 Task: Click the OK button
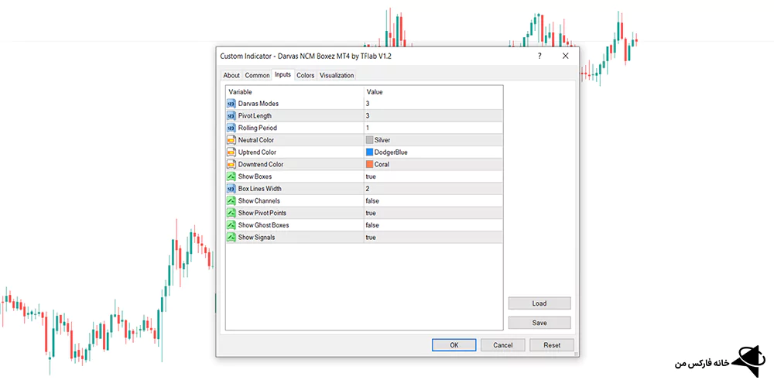click(454, 345)
